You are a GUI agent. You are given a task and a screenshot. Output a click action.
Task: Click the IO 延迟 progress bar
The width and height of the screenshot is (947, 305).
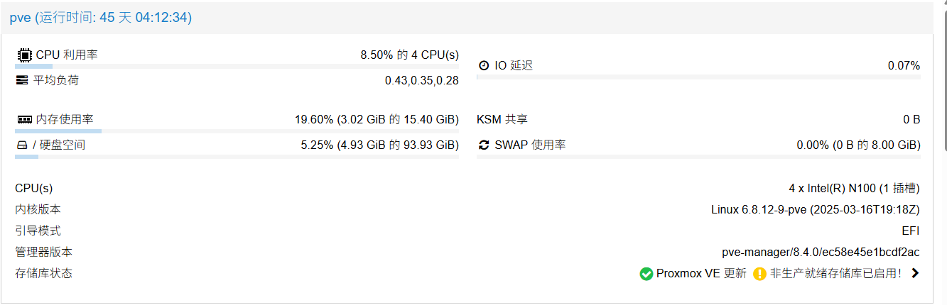tap(698, 77)
